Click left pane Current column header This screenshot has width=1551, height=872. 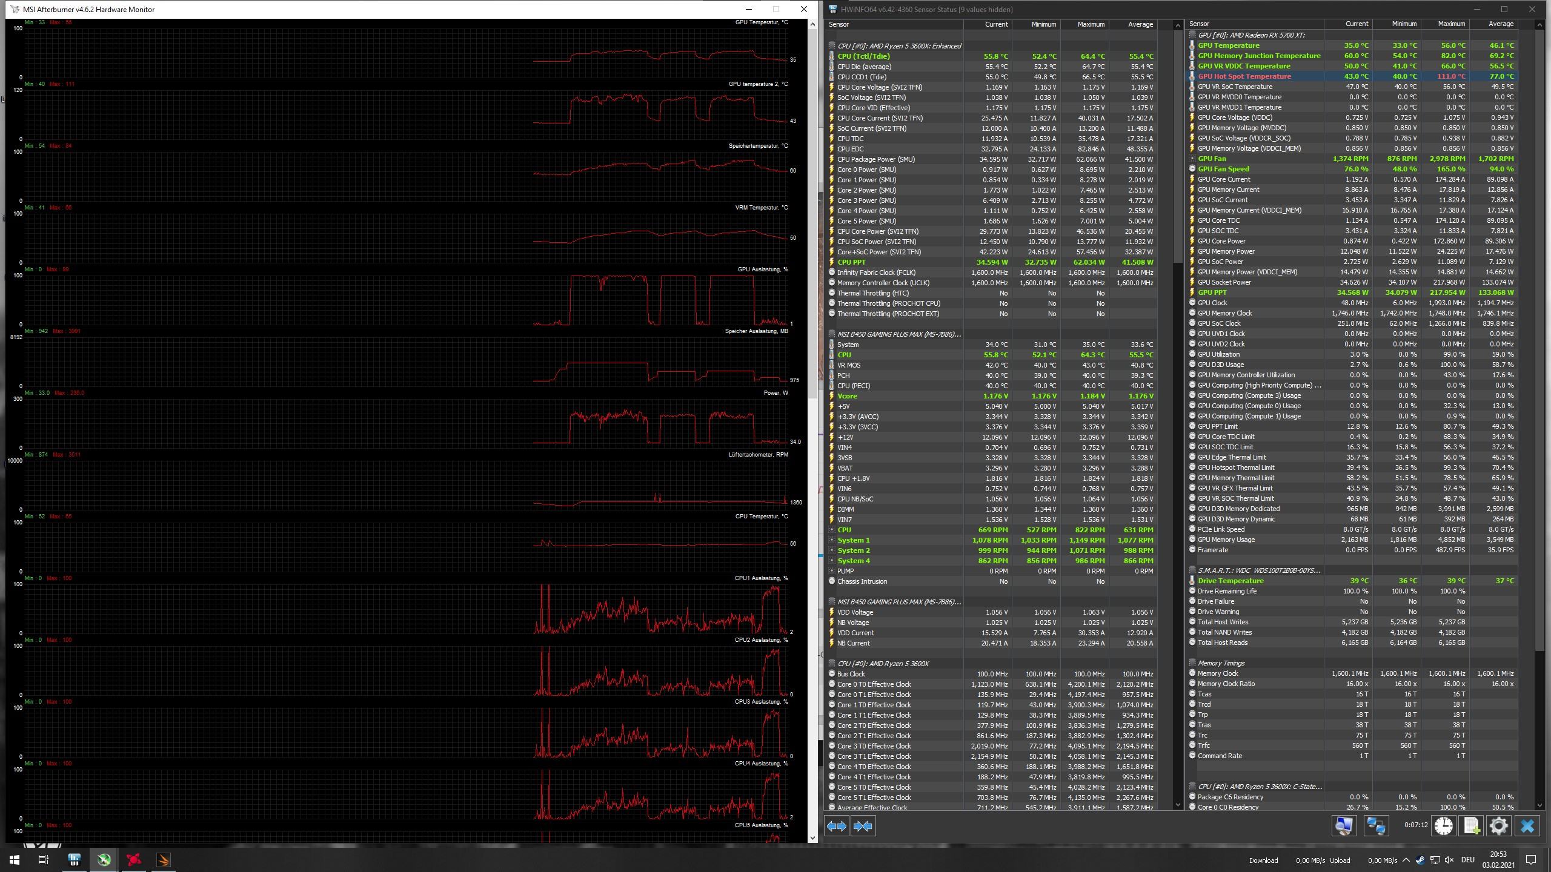point(987,24)
